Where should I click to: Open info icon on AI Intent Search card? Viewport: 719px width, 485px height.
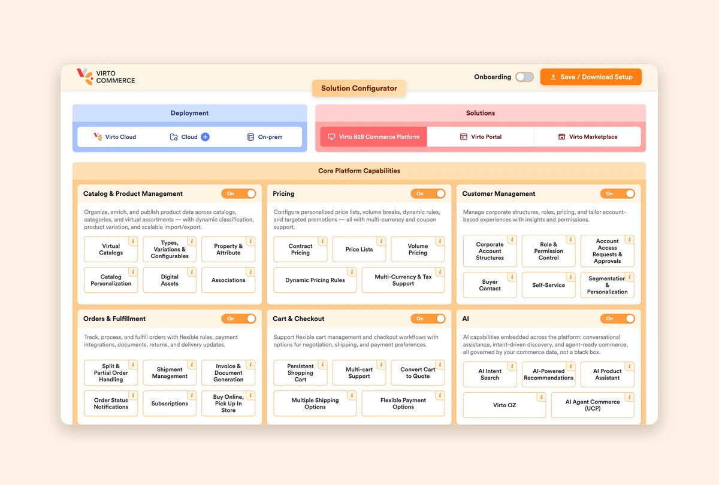pyautogui.click(x=512, y=366)
